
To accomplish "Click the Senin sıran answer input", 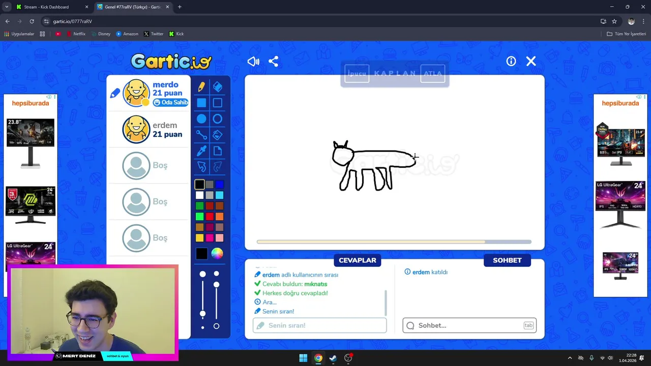I will 319,325.
